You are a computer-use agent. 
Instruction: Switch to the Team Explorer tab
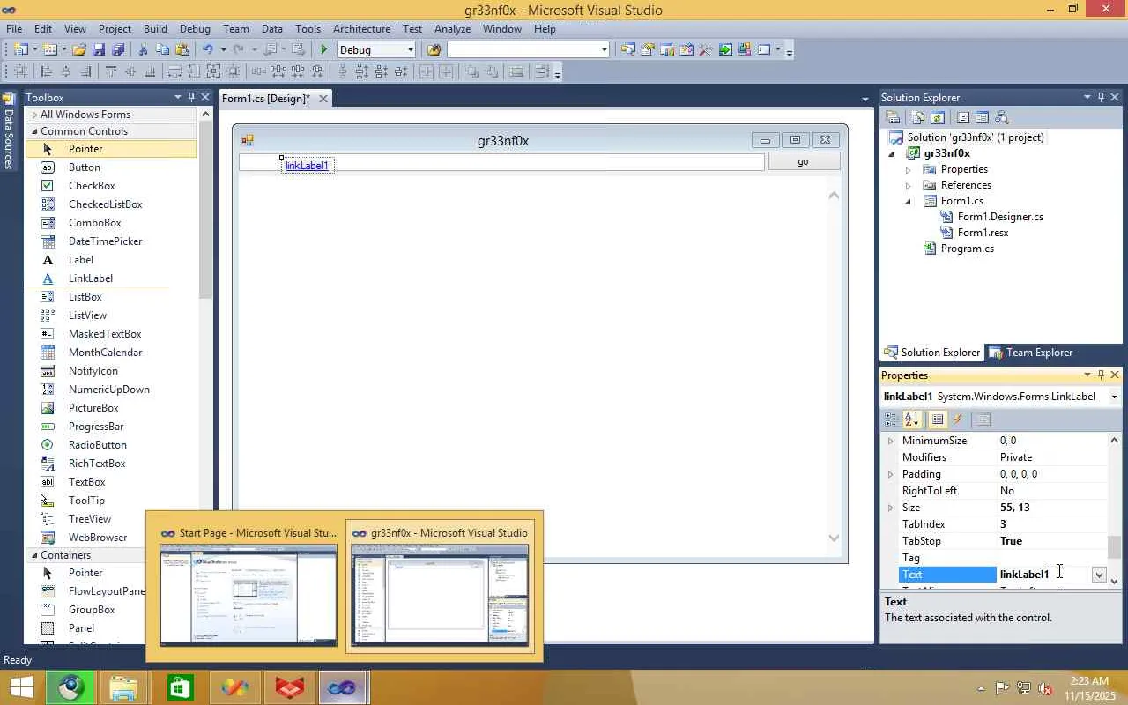coord(1030,352)
